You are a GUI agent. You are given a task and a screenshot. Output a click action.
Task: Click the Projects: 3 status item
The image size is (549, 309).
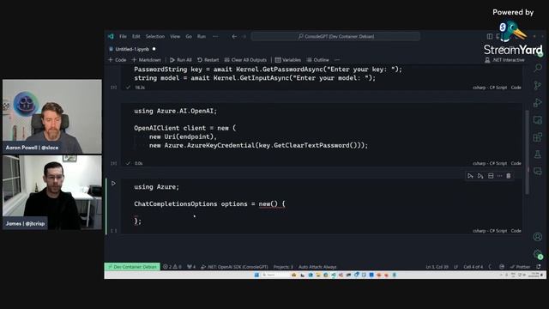pyautogui.click(x=283, y=267)
